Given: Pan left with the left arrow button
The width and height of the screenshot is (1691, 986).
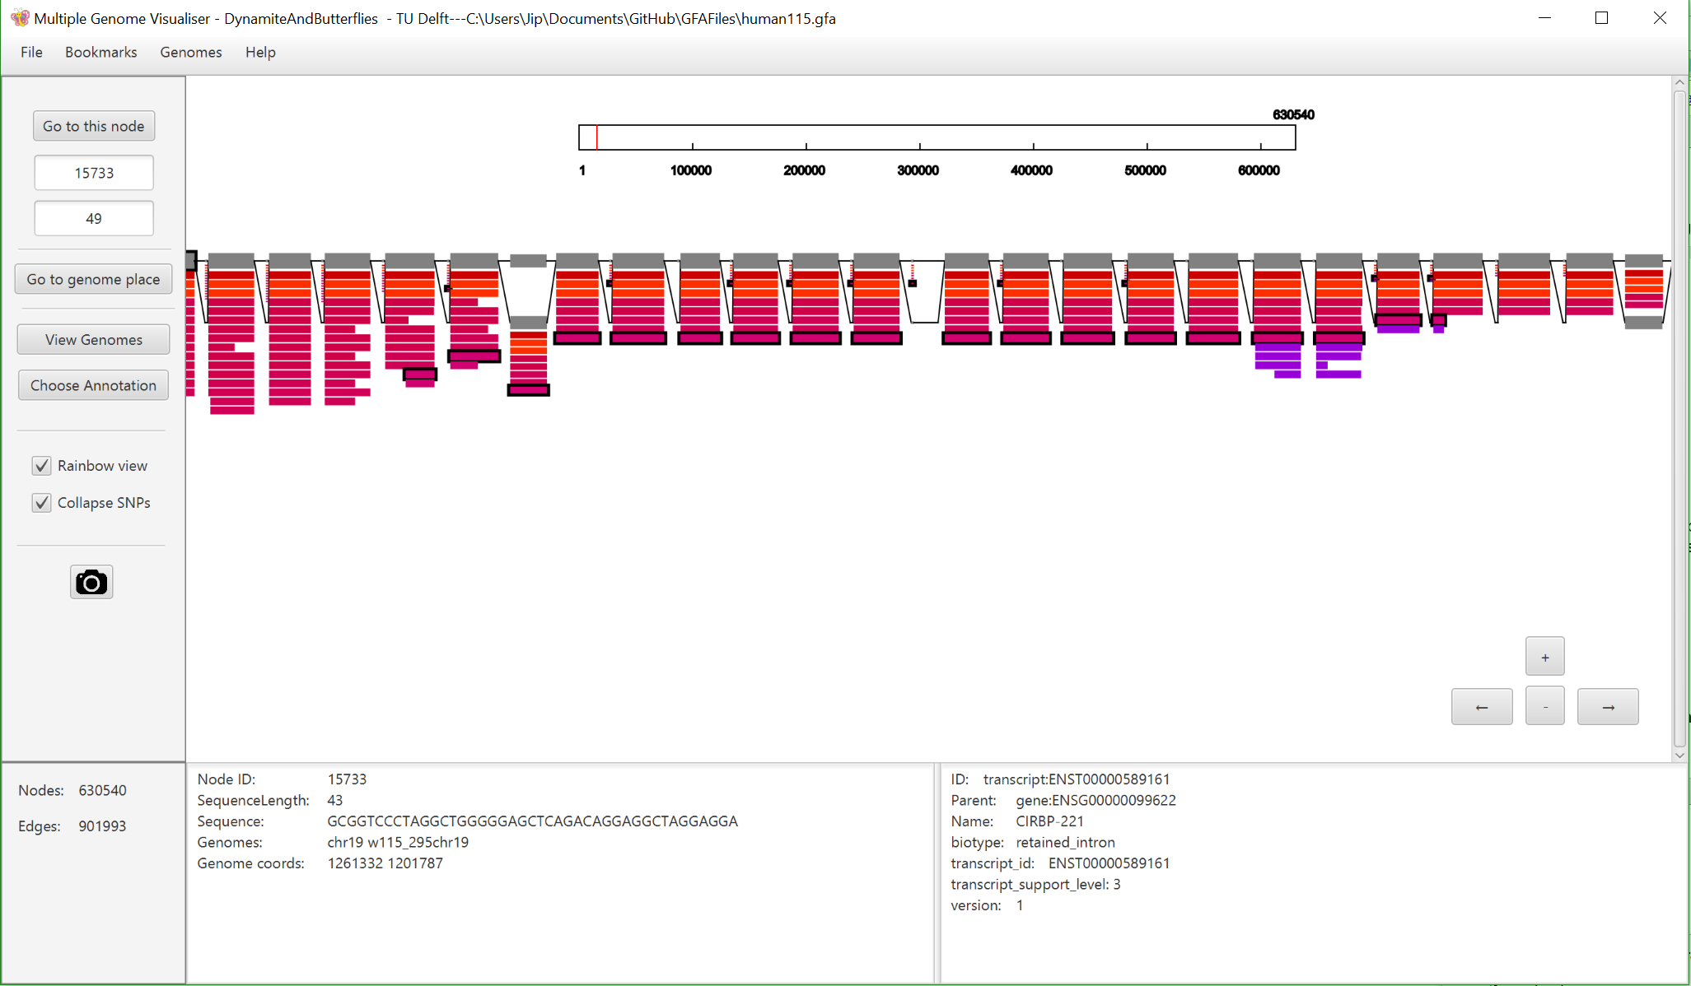Looking at the screenshot, I should coord(1481,707).
